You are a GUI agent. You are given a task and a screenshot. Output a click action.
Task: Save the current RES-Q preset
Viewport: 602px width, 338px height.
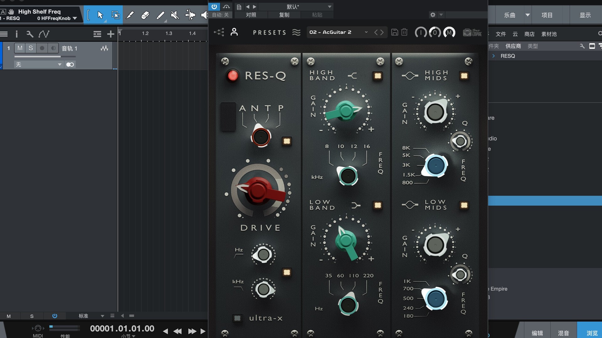395,32
